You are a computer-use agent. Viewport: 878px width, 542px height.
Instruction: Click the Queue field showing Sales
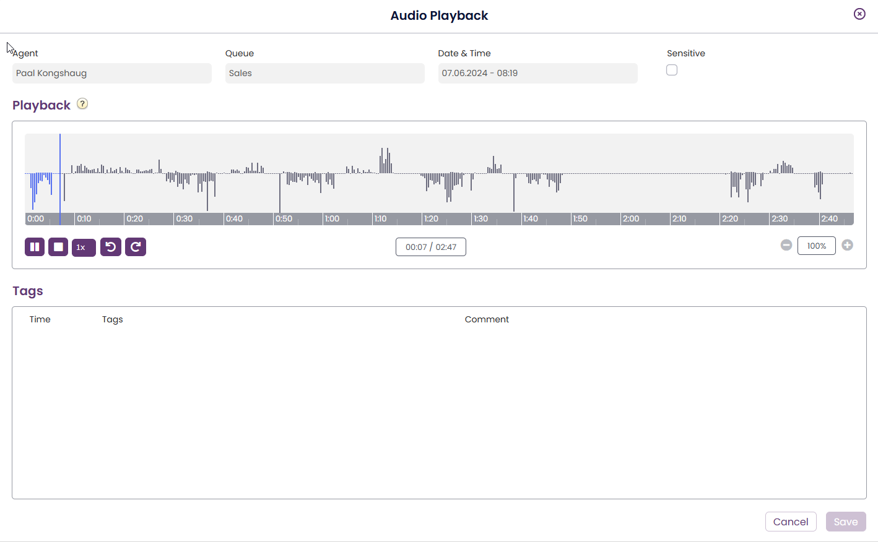[325, 73]
